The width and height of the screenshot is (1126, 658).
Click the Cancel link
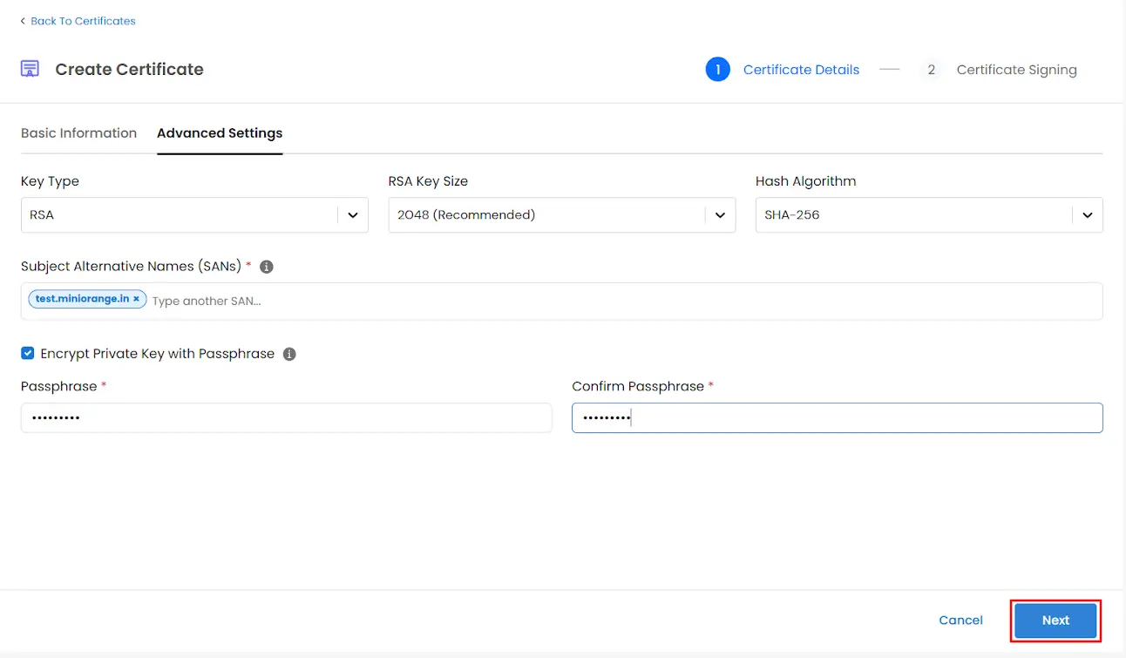[960, 620]
